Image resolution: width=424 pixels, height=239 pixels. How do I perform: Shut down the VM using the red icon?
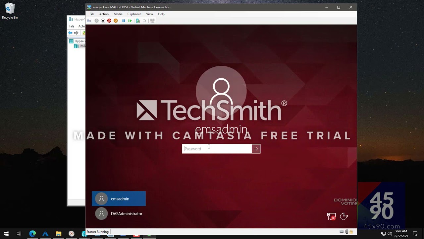point(109,21)
